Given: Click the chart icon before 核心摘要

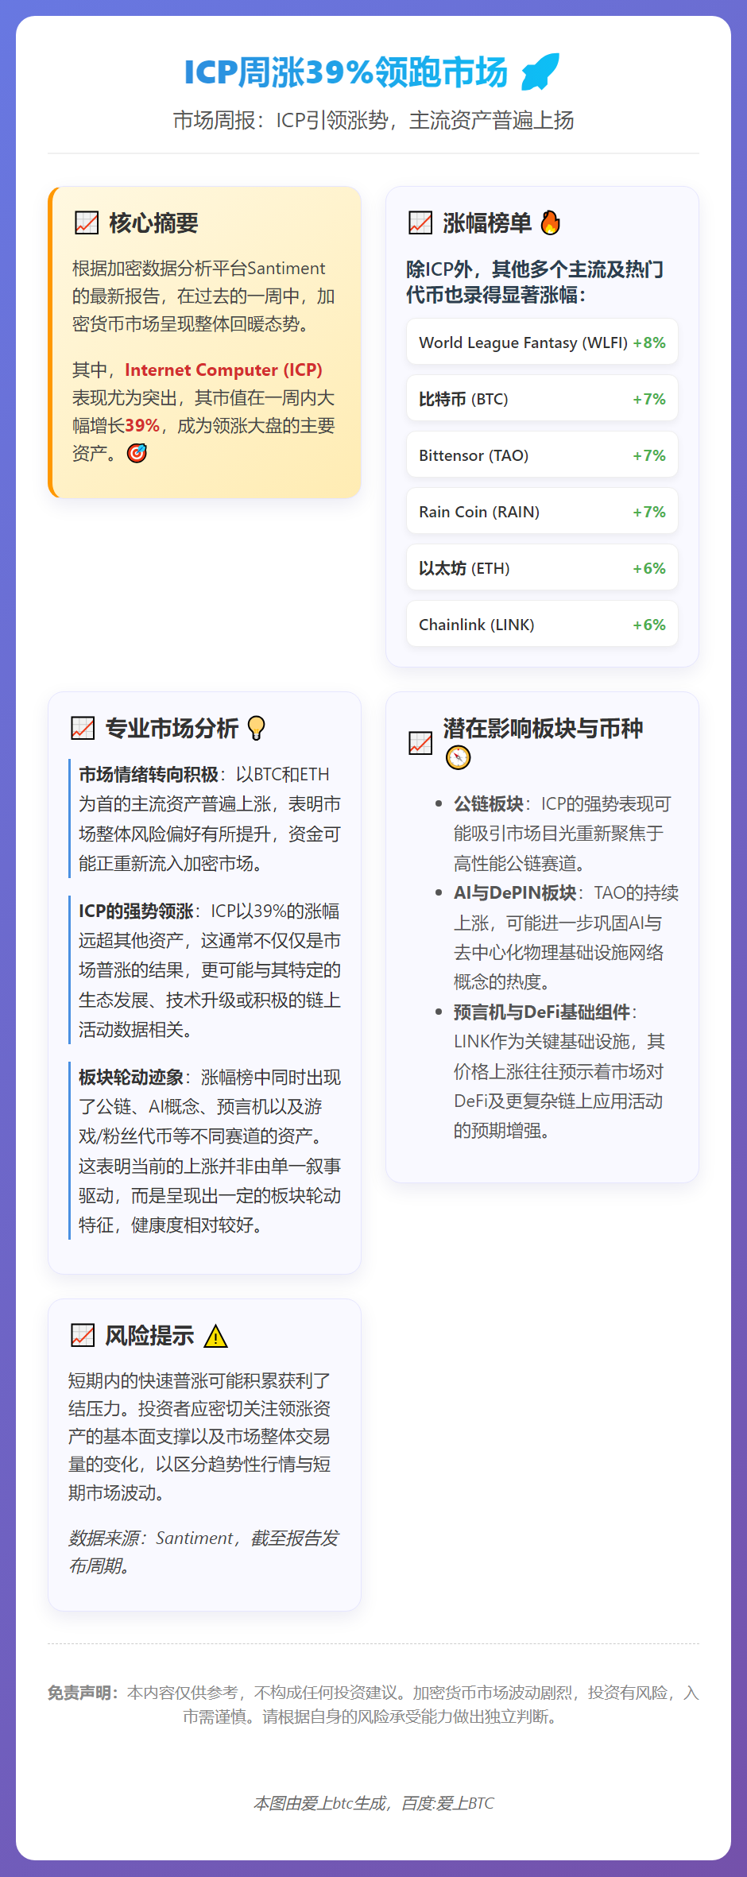Looking at the screenshot, I should [x=86, y=223].
